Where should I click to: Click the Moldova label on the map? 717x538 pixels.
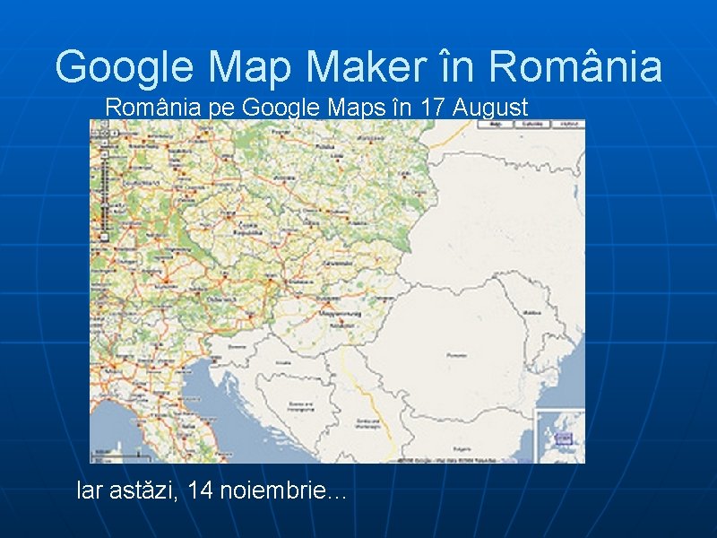tap(531, 313)
